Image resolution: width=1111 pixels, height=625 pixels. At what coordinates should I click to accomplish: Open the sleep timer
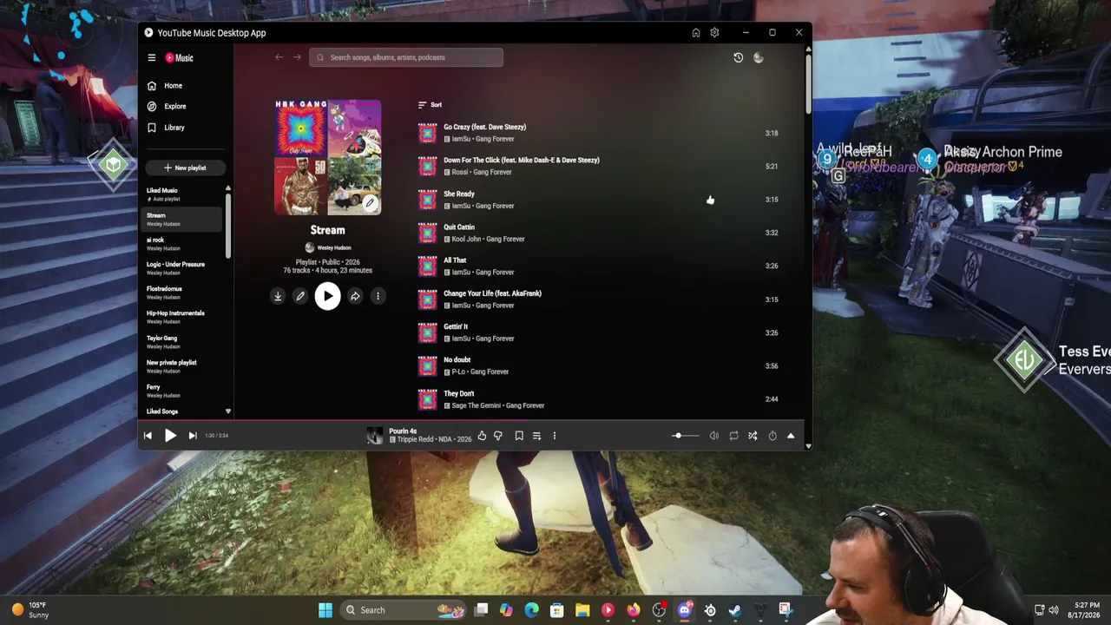tap(772, 436)
